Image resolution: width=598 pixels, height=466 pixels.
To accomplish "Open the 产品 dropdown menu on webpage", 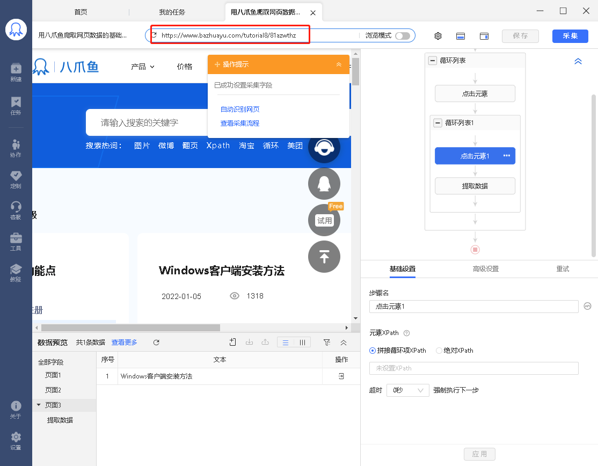I will click(143, 67).
